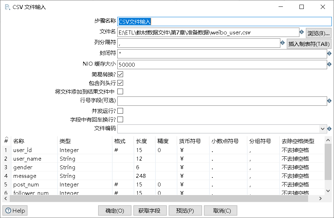Click the variable icon beside NIO buffer size

[x=329, y=64]
